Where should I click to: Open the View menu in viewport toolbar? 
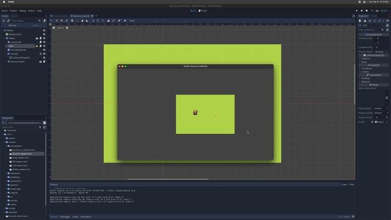point(132,21)
